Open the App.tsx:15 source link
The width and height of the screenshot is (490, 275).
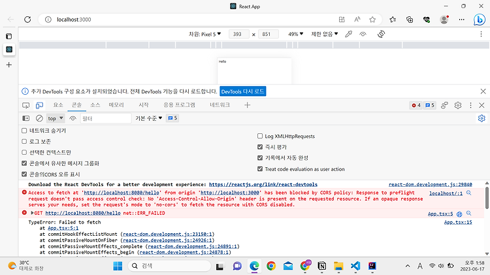tap(458, 222)
